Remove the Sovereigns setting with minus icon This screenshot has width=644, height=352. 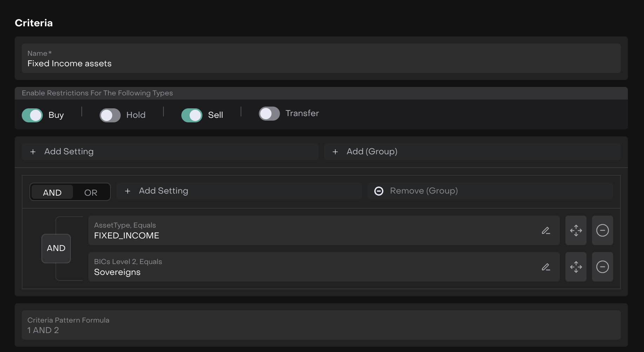click(602, 267)
